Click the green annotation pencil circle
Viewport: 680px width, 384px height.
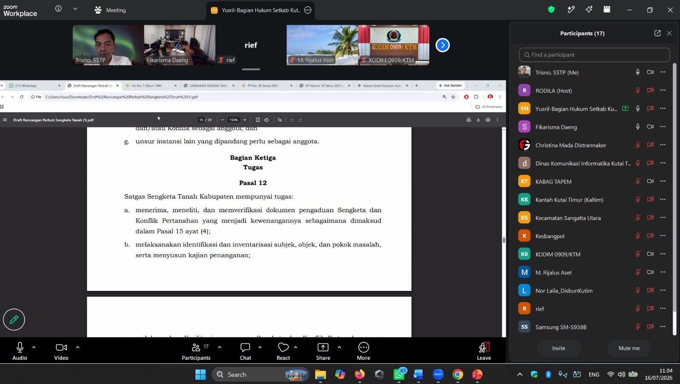(14, 319)
